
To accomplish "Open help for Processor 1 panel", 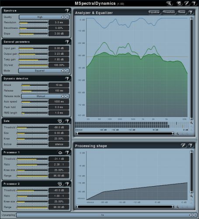I will pyautogui.click(x=67, y=152).
